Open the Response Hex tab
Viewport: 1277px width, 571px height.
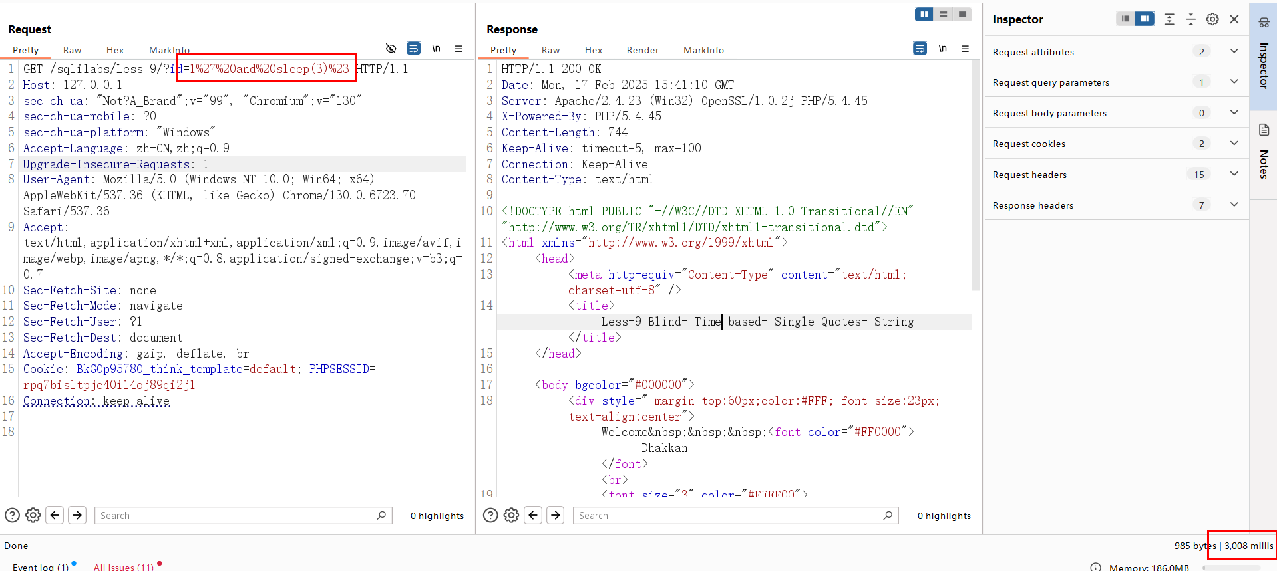coord(594,50)
